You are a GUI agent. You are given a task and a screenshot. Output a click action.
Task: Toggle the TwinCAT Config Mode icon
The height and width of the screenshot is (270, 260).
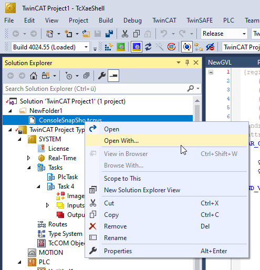tap(137, 47)
